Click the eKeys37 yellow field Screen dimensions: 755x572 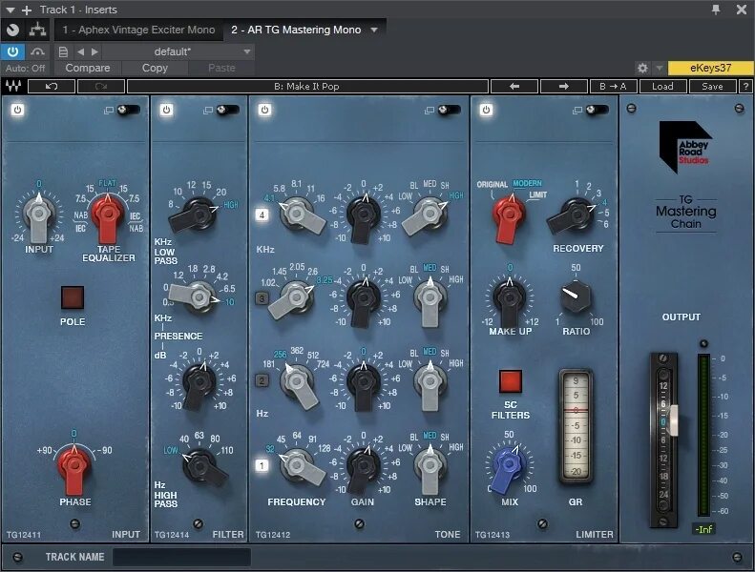pos(710,69)
